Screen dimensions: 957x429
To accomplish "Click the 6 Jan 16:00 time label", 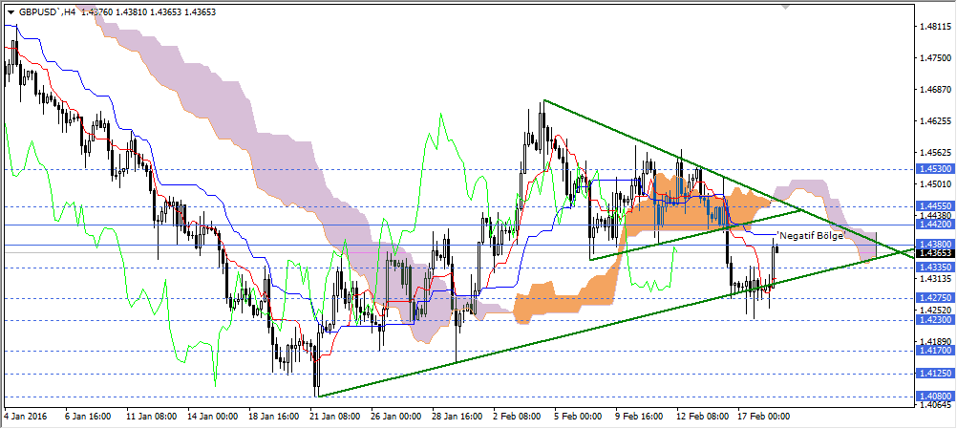I will pos(88,417).
